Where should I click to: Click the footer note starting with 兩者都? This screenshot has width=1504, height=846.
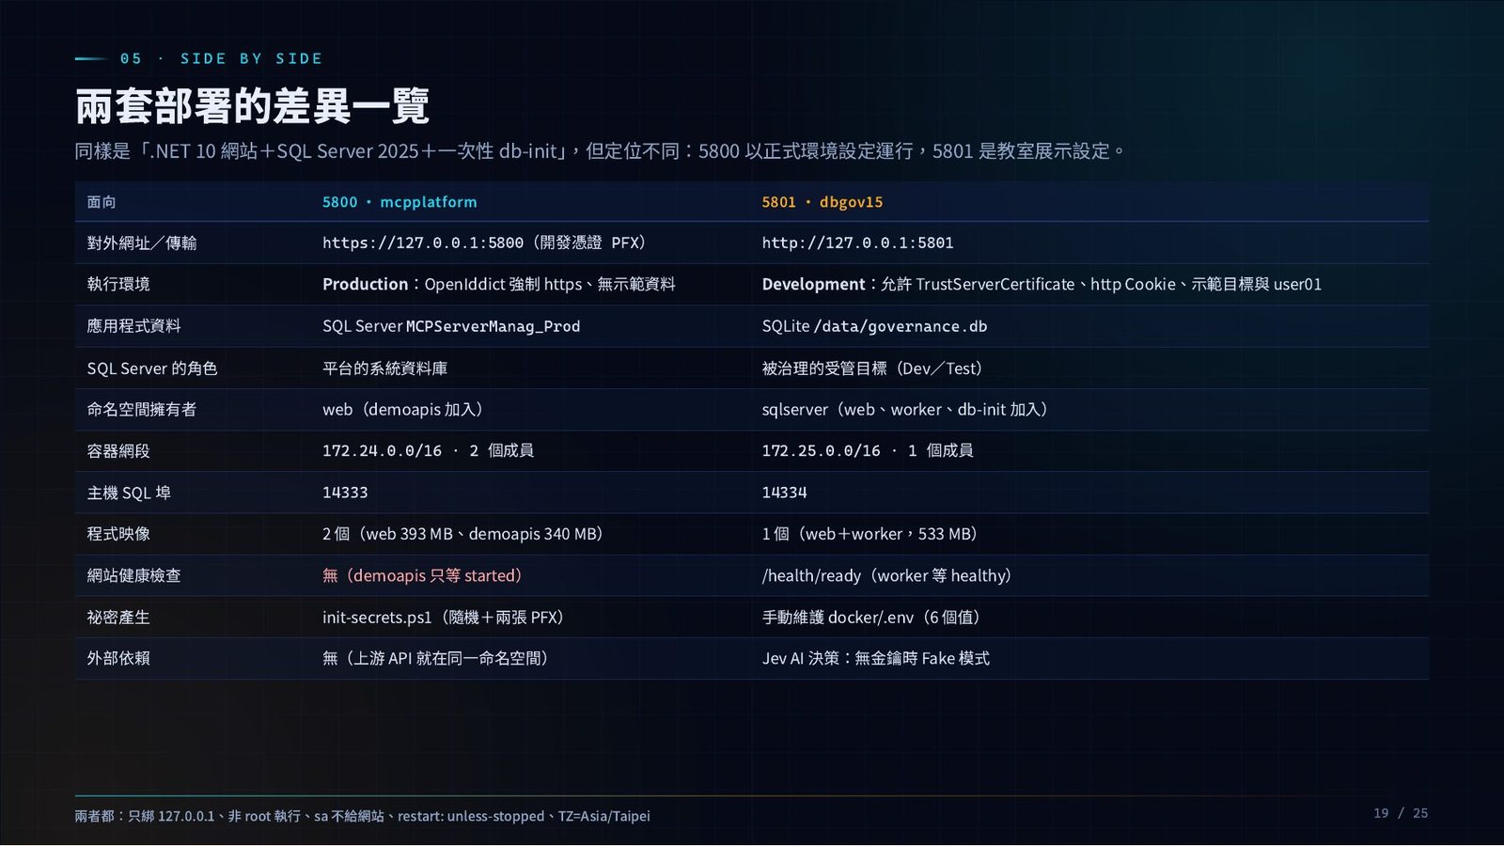pos(362,816)
